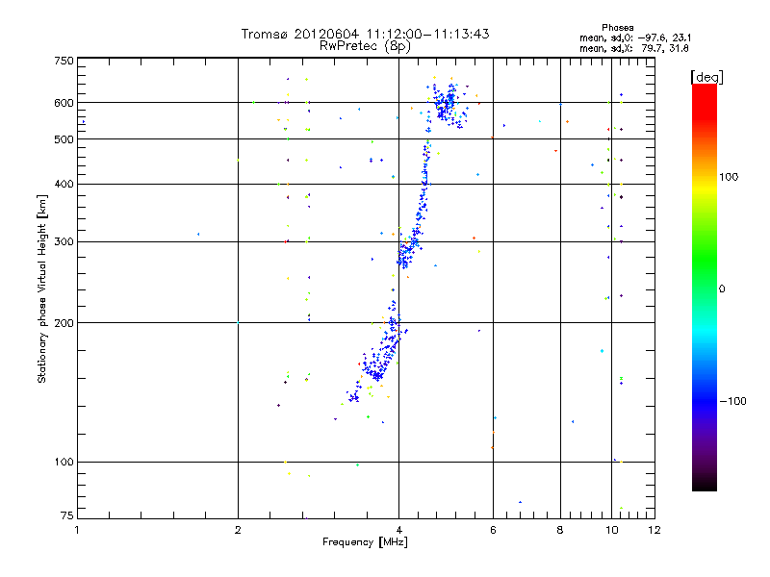The height and width of the screenshot is (577, 770).
Task: Click the x-axis tick label '8'
Action: coord(560,530)
